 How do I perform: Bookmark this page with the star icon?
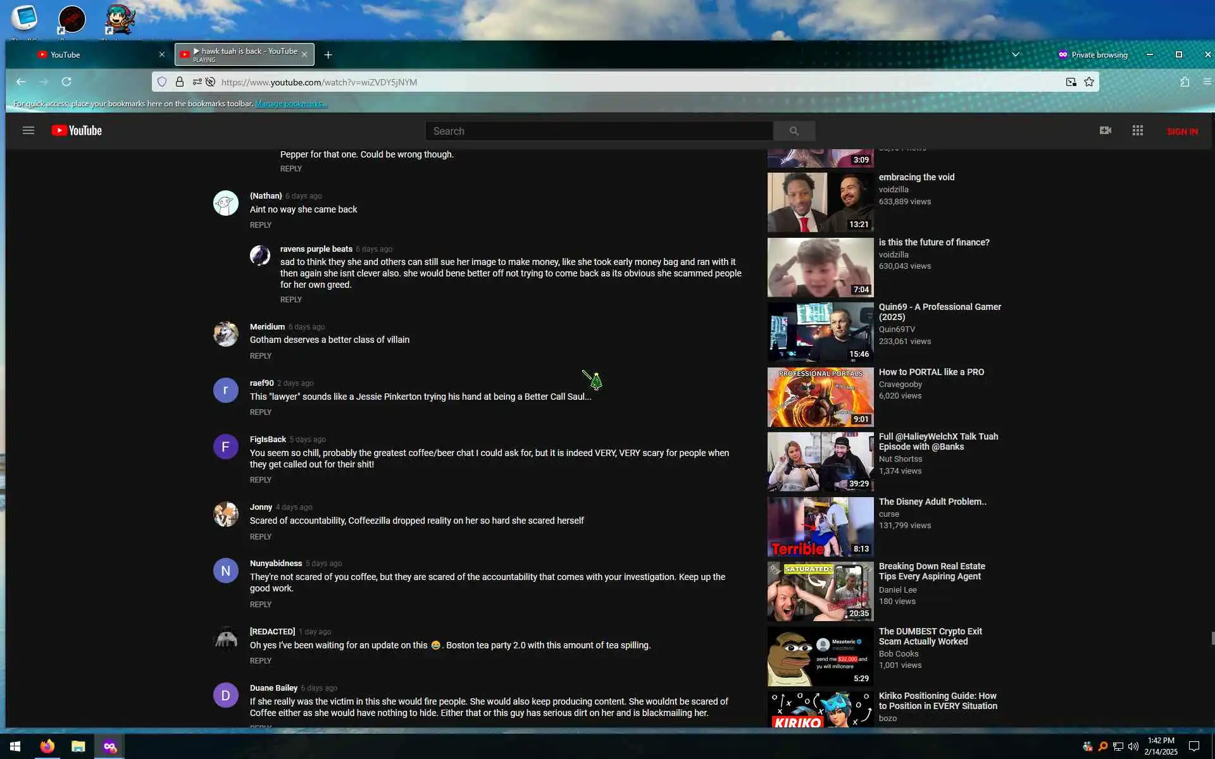click(1089, 82)
